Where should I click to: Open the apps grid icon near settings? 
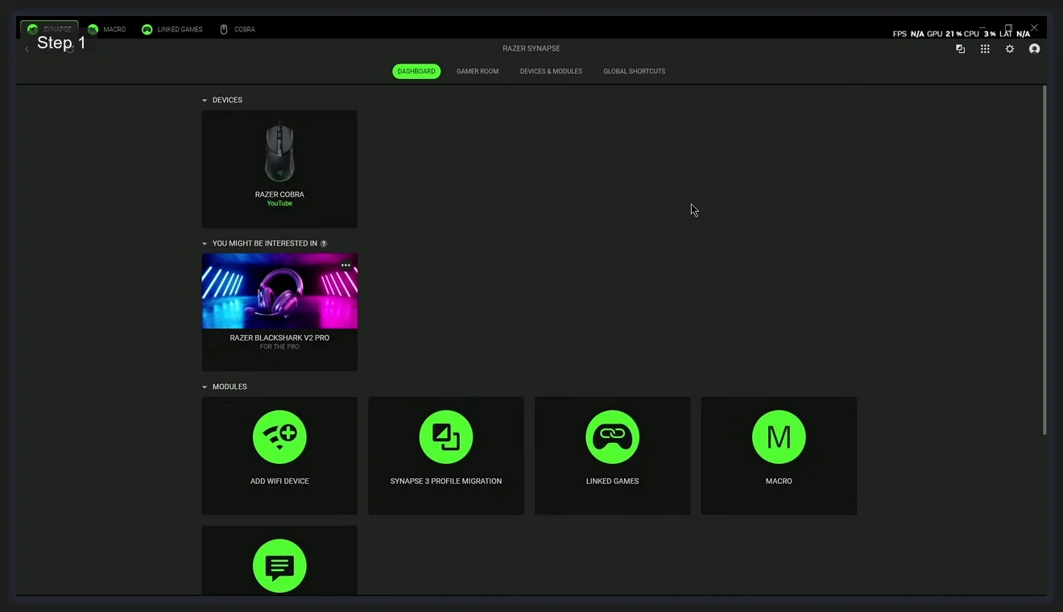[x=984, y=48]
